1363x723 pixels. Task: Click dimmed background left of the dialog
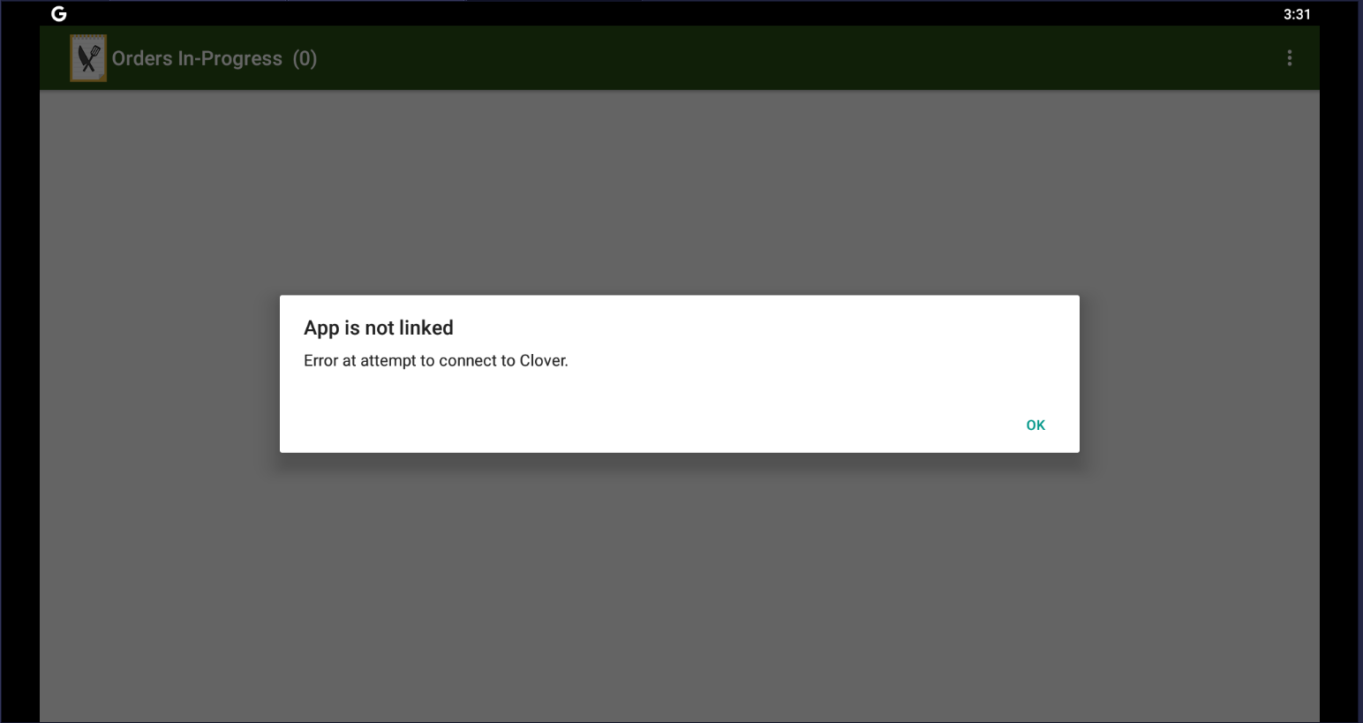pyautogui.click(x=159, y=374)
